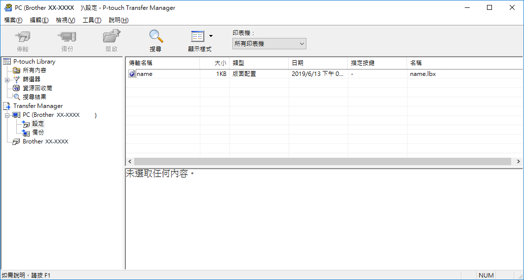Click the Brother XX-XXXX printer icon
524x280 pixels.
coord(16,142)
